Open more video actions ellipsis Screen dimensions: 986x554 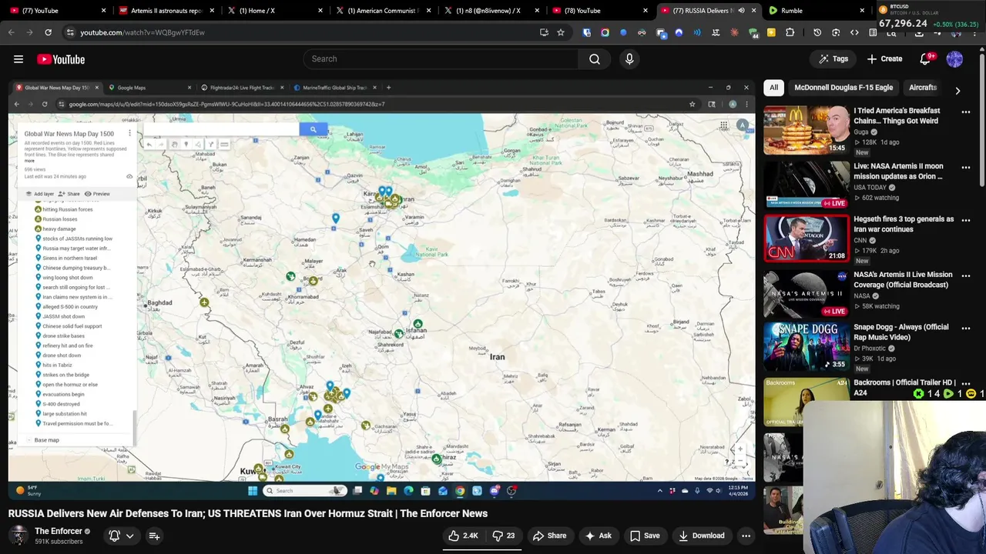[746, 536]
